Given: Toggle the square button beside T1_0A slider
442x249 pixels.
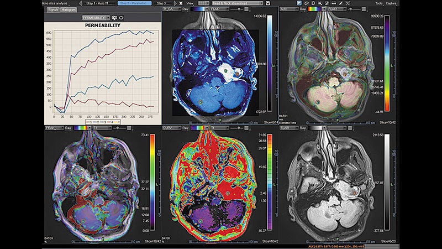Looking at the screenshot, I should tap(246, 9).
